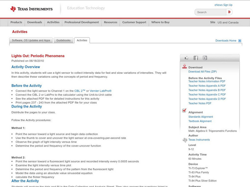Click the Downloads Home folder icon
The width and height of the screenshot is (250, 187).
(x=239, y=41)
